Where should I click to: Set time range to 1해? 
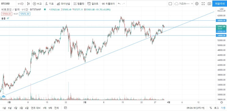click(45, 108)
